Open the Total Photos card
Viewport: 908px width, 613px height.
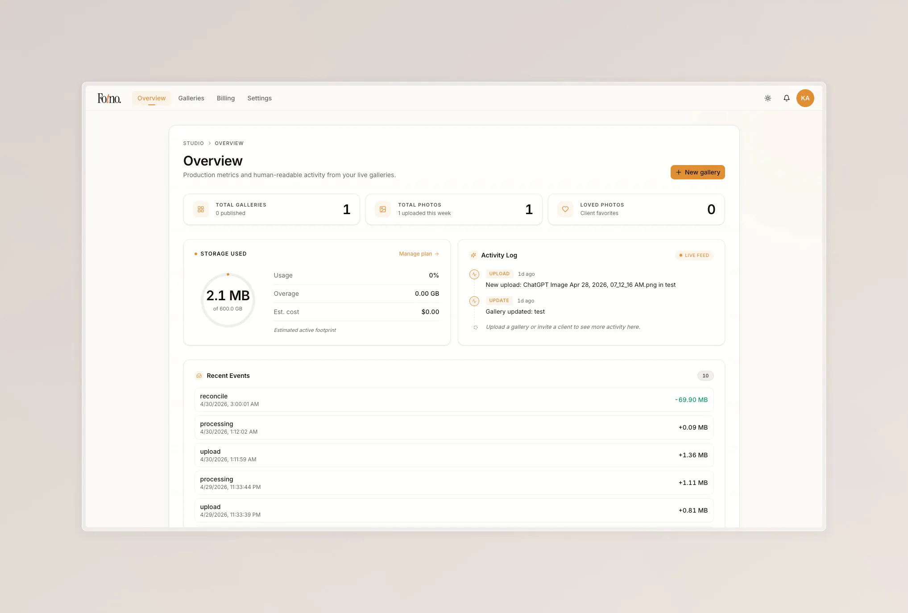coord(454,209)
